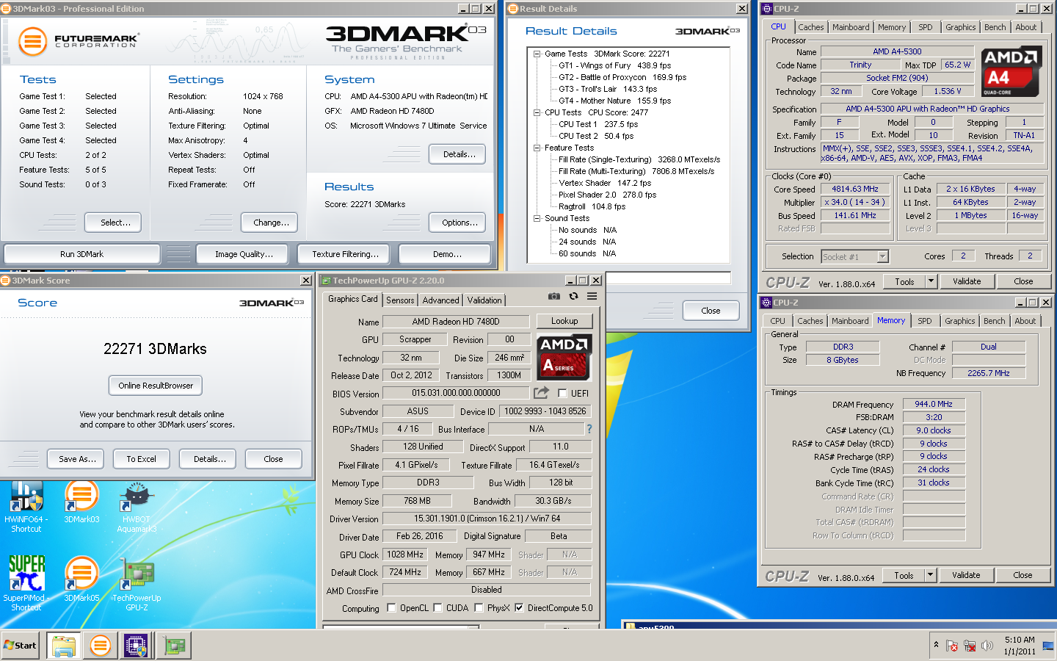Show hidden tray icons arrow
Image resolution: width=1057 pixels, height=661 pixels.
(936, 645)
